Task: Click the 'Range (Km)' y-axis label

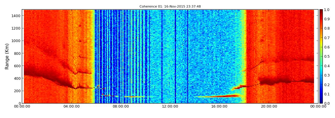Action: click(x=7, y=57)
